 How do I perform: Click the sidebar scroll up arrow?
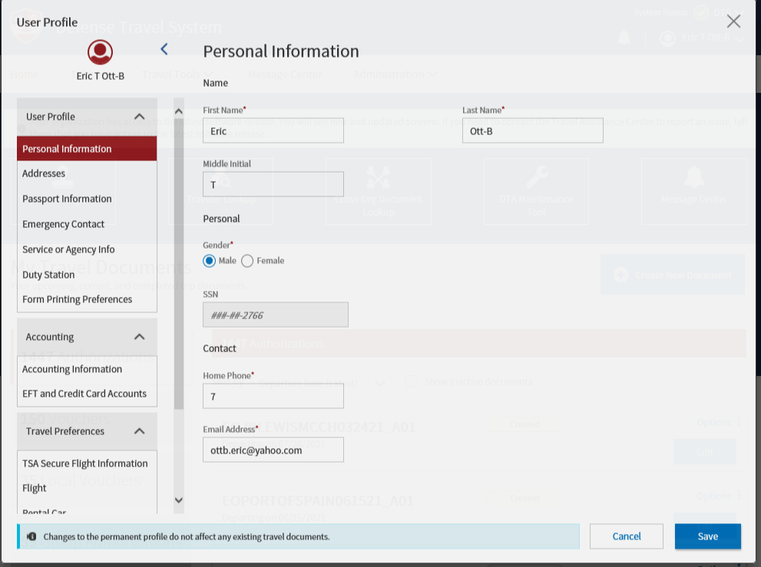[179, 111]
